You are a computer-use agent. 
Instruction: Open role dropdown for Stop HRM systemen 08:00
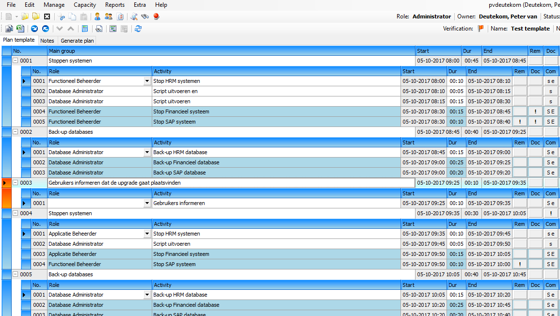[147, 81]
